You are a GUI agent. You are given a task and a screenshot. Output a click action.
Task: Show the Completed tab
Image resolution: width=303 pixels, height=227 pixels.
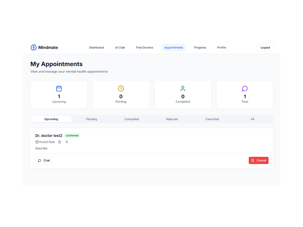132,119
